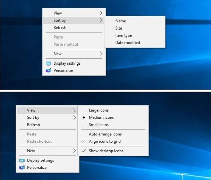Viewport: 211px width, 180px height.
Task: Click the New chevron arrow in top menu
Action: [x=101, y=54]
